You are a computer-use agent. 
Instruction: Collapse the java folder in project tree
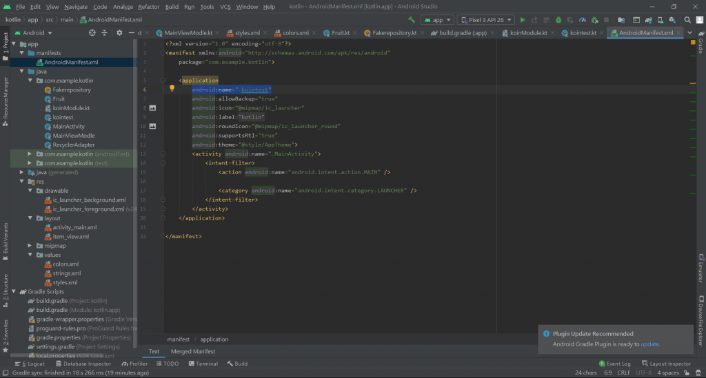pyautogui.click(x=21, y=72)
